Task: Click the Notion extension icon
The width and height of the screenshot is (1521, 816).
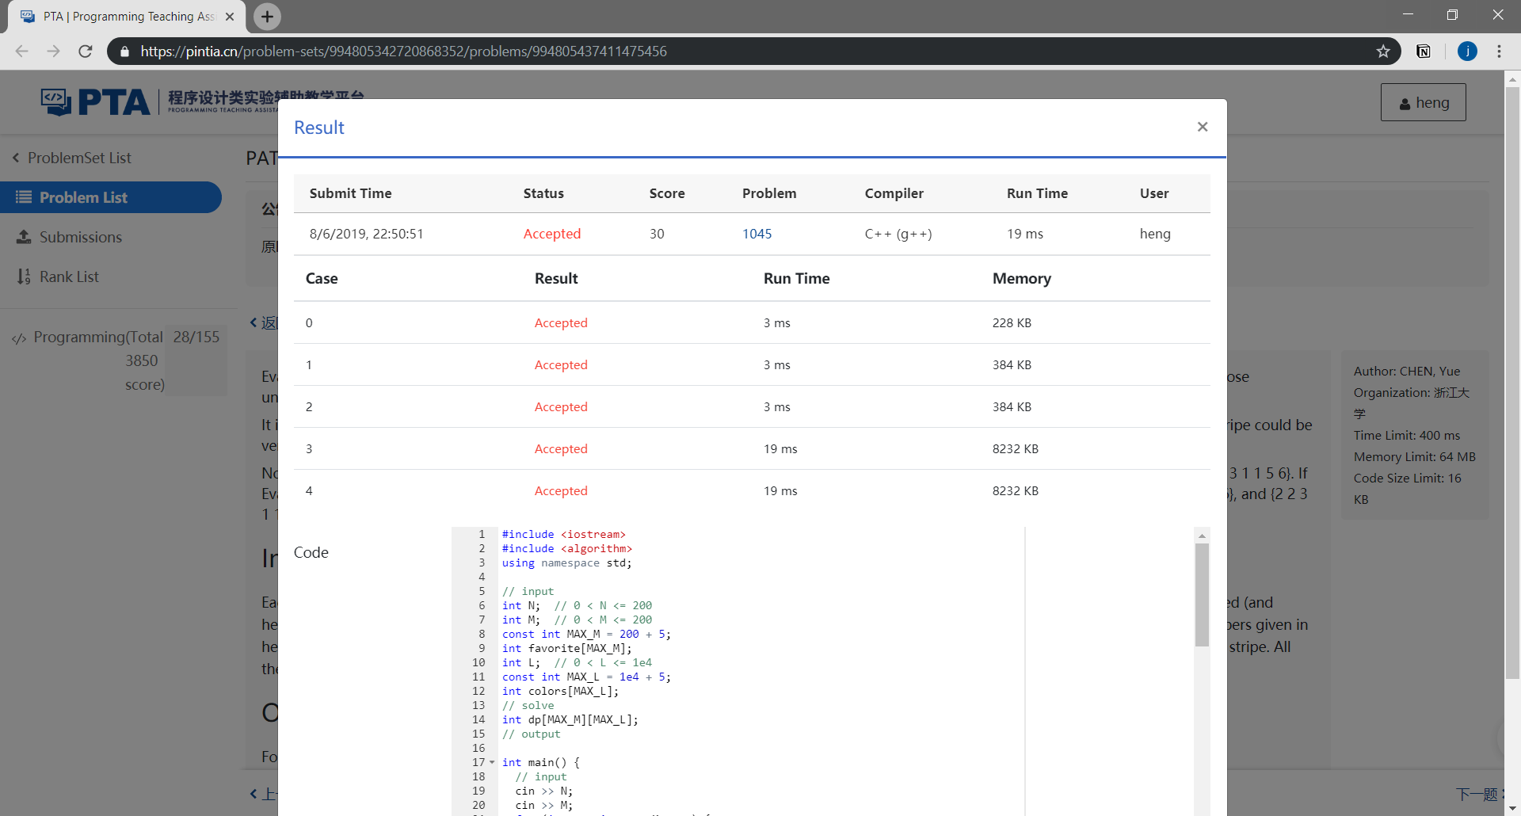Action: click(1424, 51)
